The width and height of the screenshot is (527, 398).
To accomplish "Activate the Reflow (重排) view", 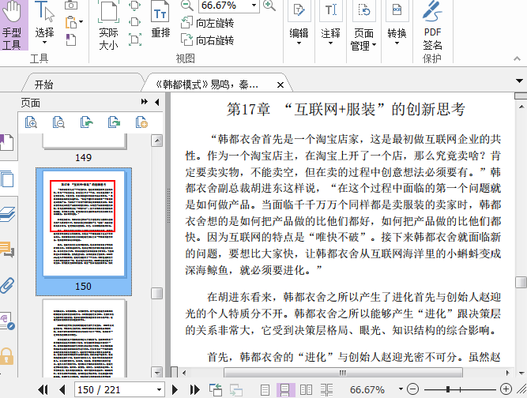I will [x=160, y=21].
